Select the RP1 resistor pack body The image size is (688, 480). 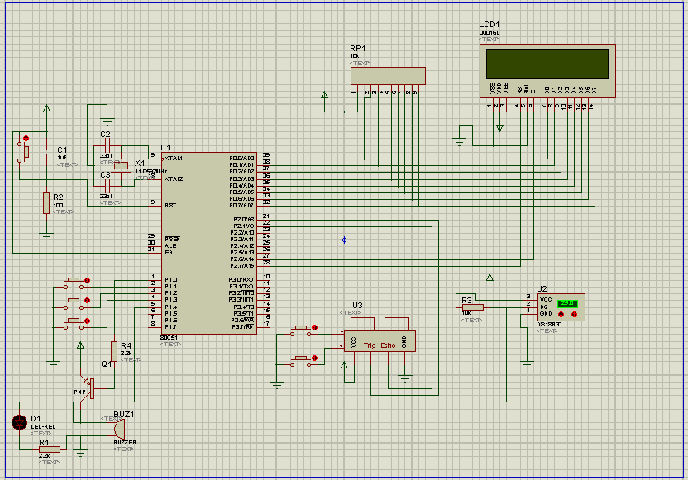pos(388,76)
